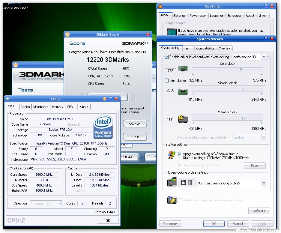Click the memory clock warning icon
Screen dimensions: 281x233
point(183,119)
